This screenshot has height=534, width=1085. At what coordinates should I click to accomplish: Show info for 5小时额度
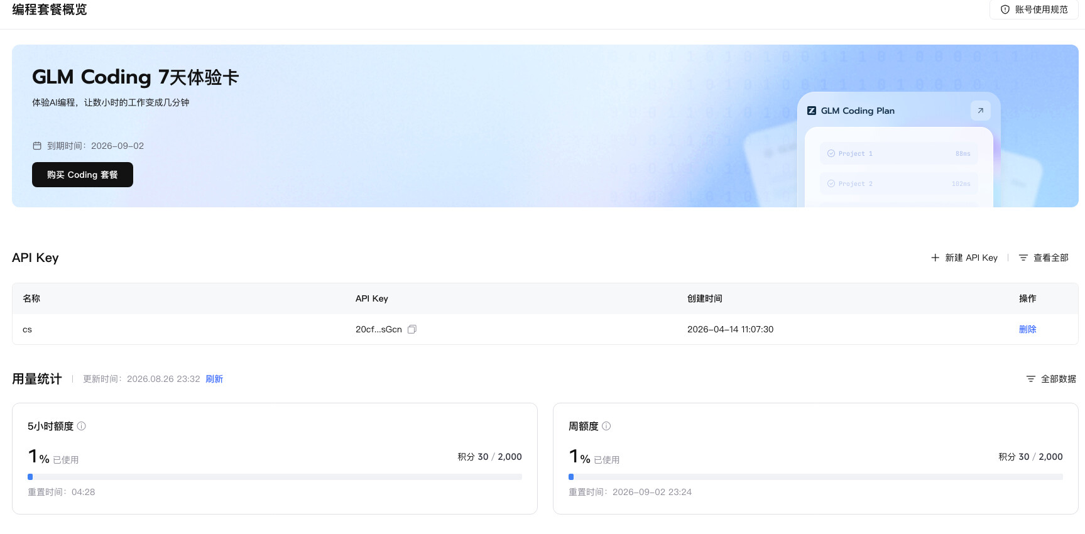pyautogui.click(x=82, y=426)
